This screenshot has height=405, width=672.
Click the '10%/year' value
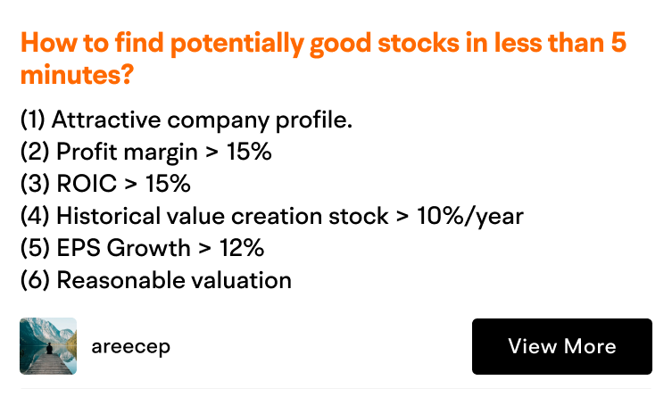[470, 216]
